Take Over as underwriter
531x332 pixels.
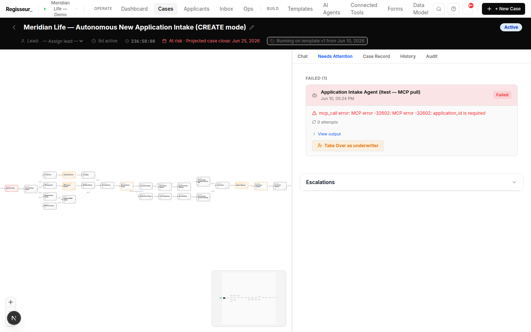[348, 146]
